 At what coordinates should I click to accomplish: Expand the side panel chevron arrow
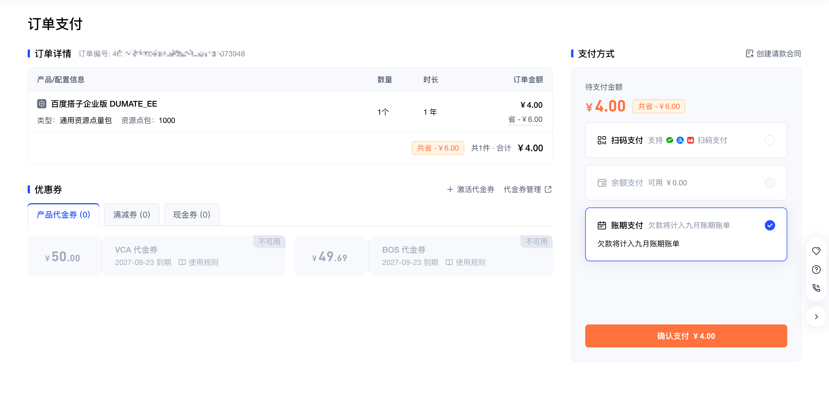[816, 317]
